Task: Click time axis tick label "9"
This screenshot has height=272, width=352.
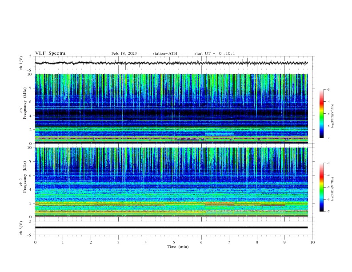Action: pyautogui.click(x=284, y=242)
